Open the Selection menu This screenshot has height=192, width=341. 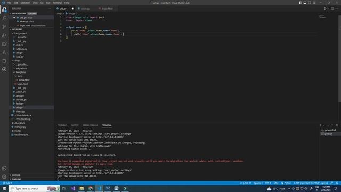(x=25, y=3)
